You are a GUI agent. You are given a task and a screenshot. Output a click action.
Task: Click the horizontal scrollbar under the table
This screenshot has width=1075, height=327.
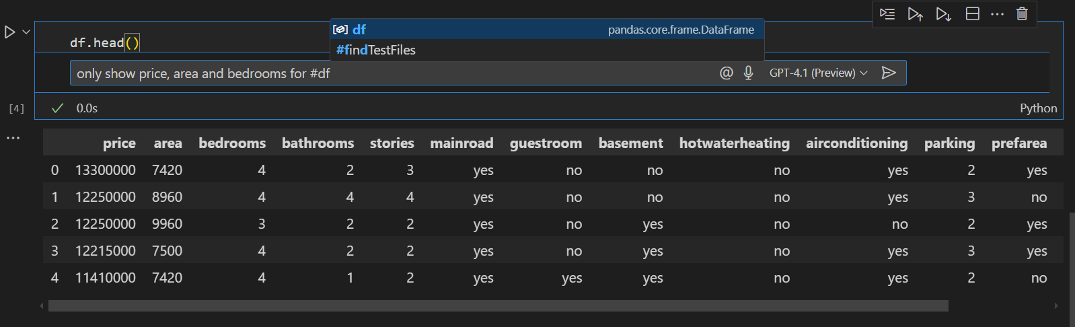pos(498,306)
